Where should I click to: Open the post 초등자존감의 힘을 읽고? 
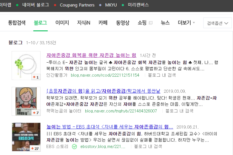click(103, 91)
